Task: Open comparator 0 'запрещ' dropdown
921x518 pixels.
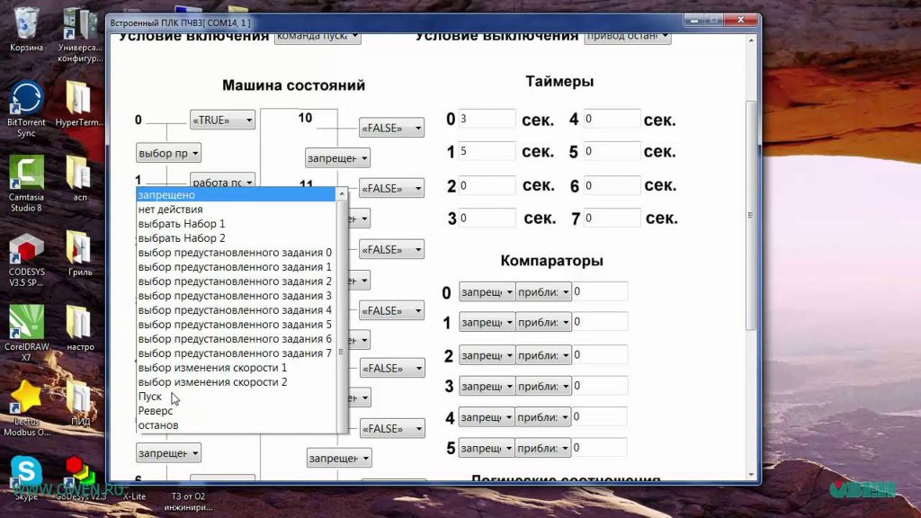Action: (487, 292)
